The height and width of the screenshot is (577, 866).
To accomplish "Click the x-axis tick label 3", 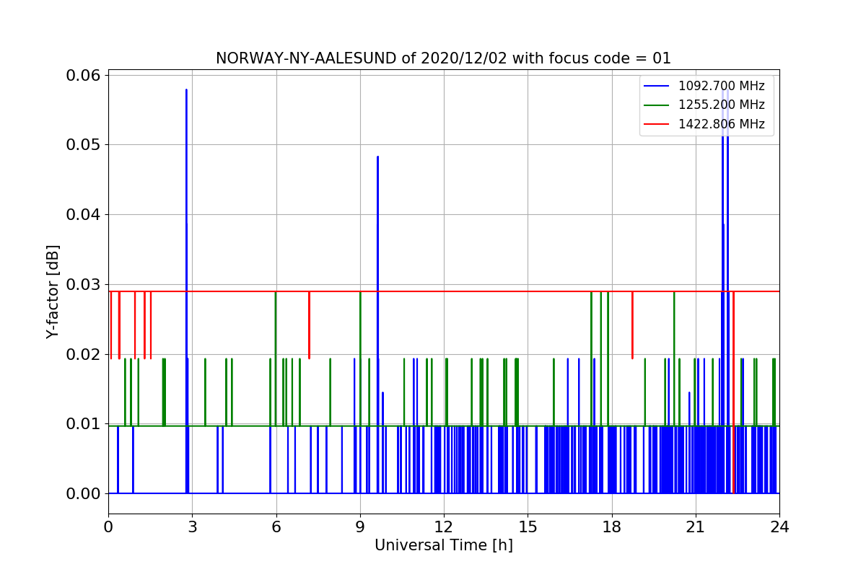I will tap(192, 527).
